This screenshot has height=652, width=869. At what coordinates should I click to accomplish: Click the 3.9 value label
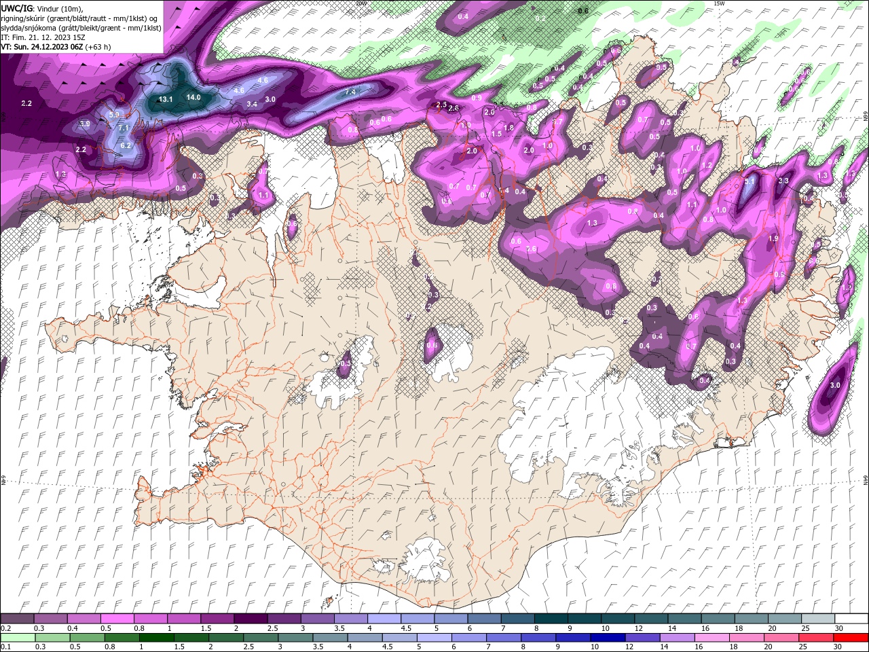tap(85, 124)
